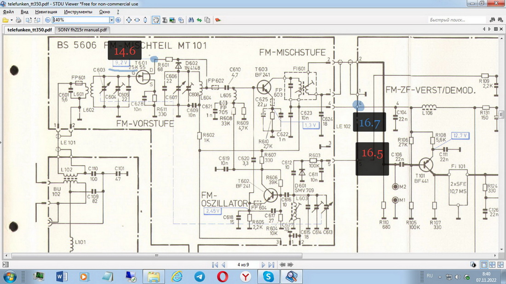506x284 pixels.
Task: Click the Fit Width icon
Action: 137,20
